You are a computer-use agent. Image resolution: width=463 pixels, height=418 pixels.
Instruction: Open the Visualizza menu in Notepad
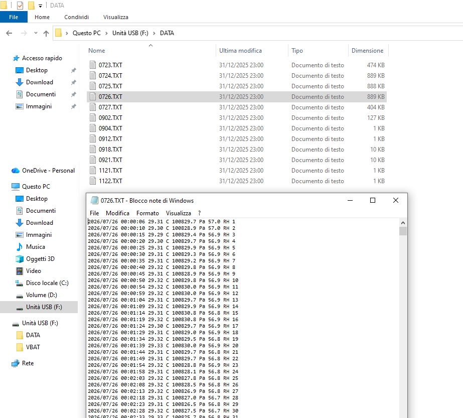tap(179, 213)
